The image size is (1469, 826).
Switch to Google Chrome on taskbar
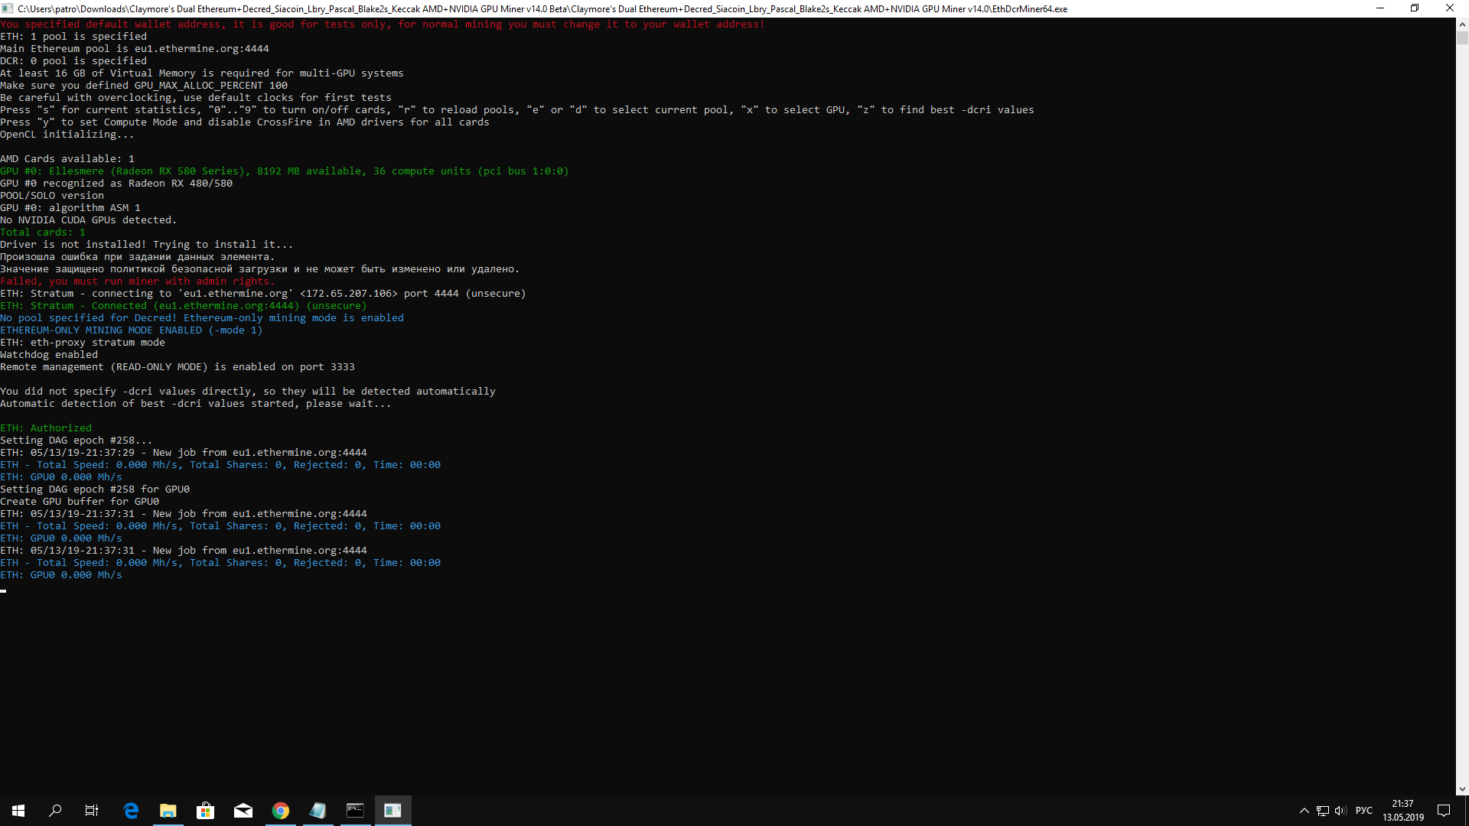pyautogui.click(x=281, y=811)
